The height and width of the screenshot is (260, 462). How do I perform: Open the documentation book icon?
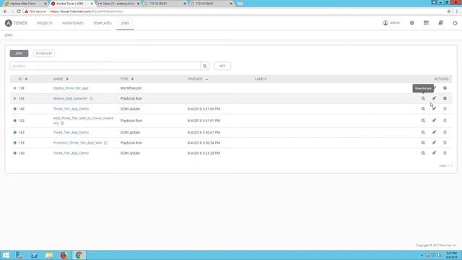[x=441, y=22]
